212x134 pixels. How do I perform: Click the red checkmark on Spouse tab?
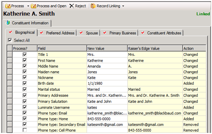coord(81,33)
